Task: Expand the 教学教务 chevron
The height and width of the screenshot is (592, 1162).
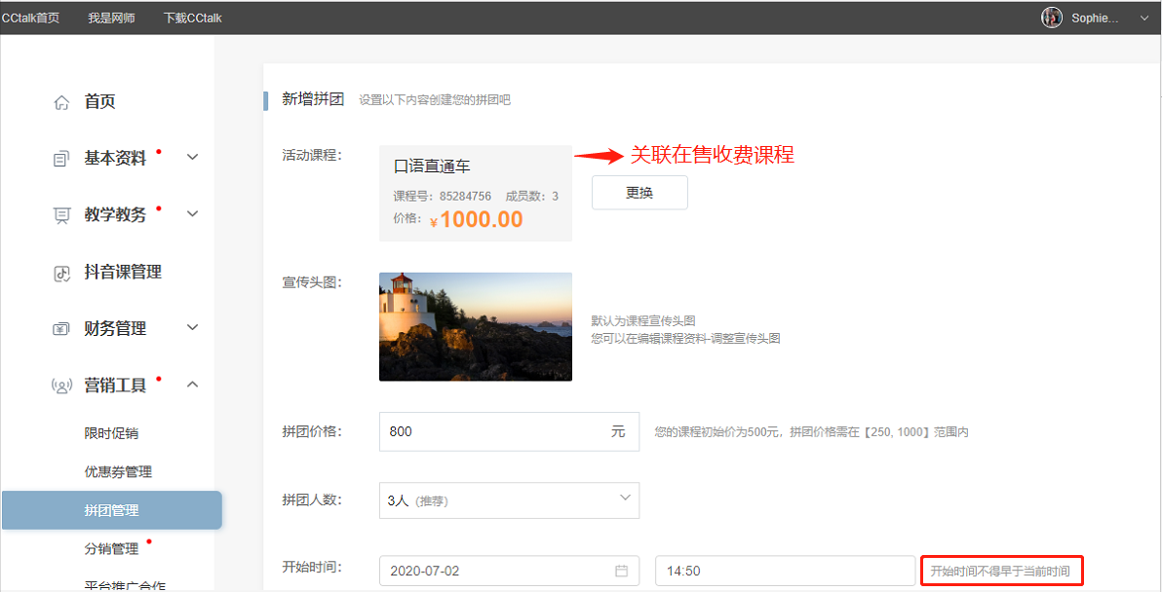Action: coord(193,214)
